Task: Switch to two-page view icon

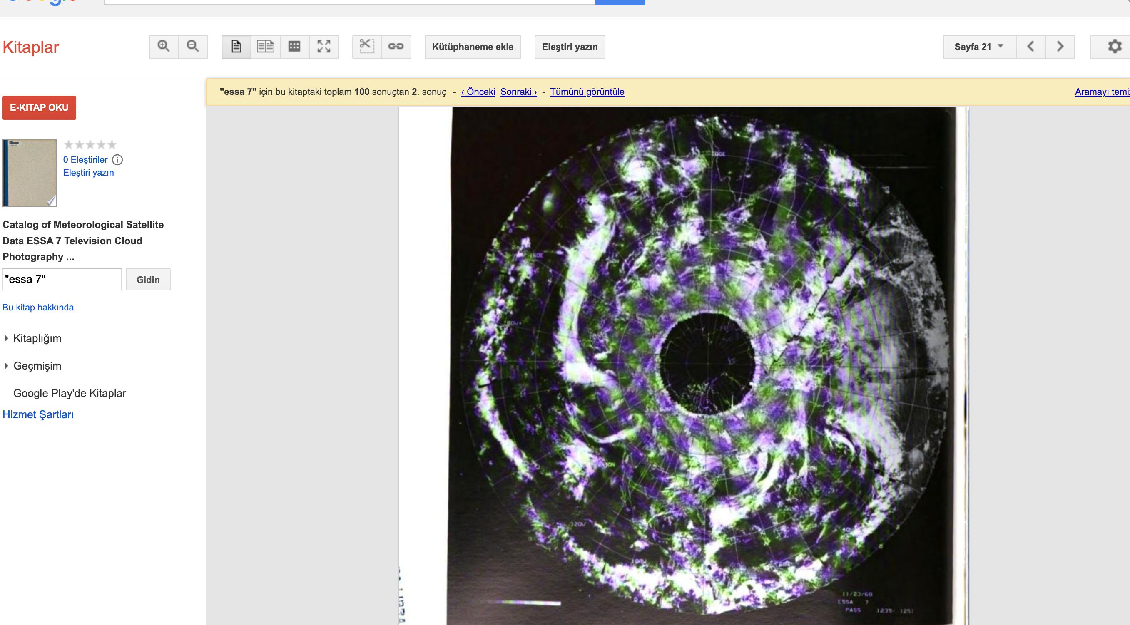Action: 265,47
